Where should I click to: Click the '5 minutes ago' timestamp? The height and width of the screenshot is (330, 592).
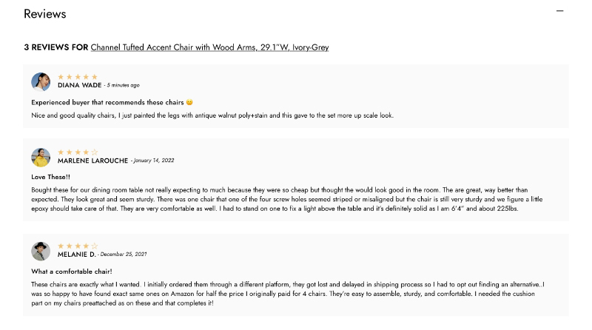[x=124, y=85]
